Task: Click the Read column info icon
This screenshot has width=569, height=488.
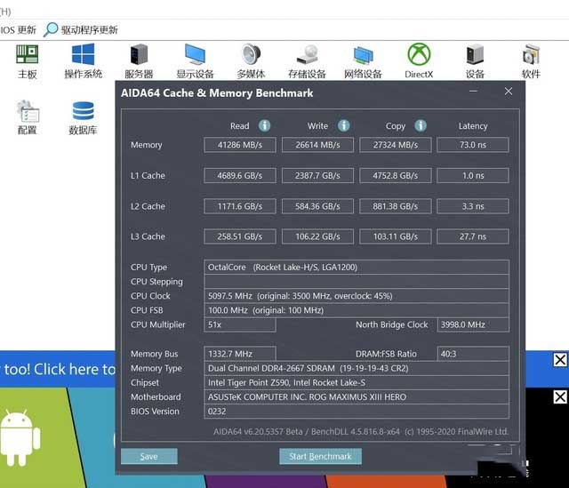Action: (265, 125)
